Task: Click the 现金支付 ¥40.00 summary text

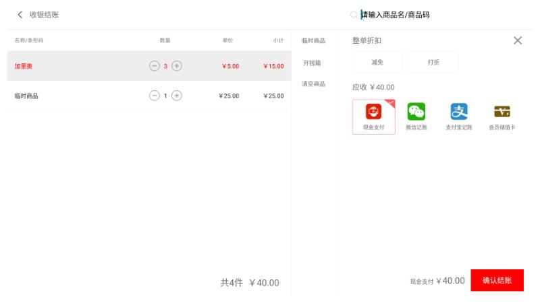Action: pos(437,281)
